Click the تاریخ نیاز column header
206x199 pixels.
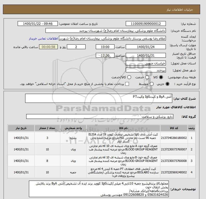[x=21, y=128]
